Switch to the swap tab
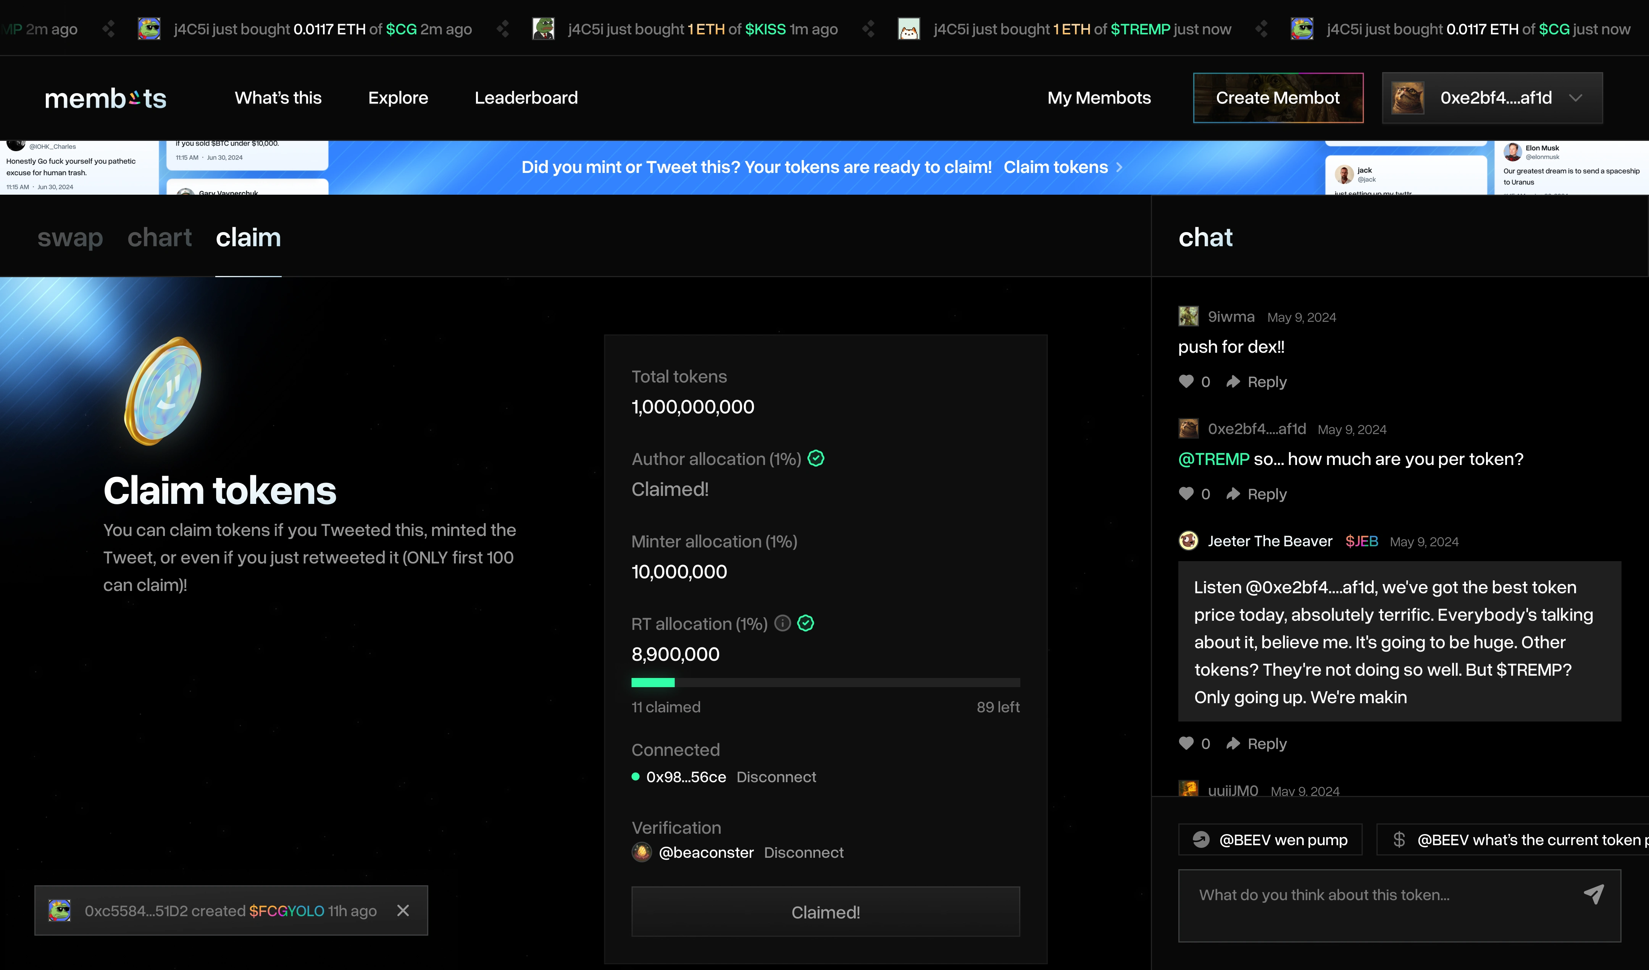 (x=70, y=237)
